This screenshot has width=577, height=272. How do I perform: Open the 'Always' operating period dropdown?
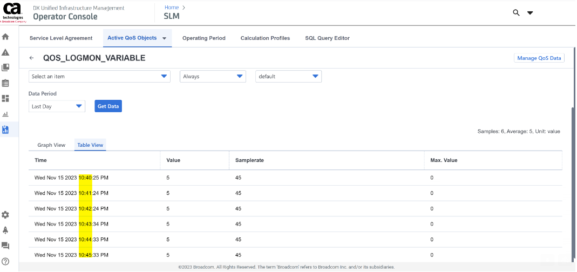pos(213,77)
